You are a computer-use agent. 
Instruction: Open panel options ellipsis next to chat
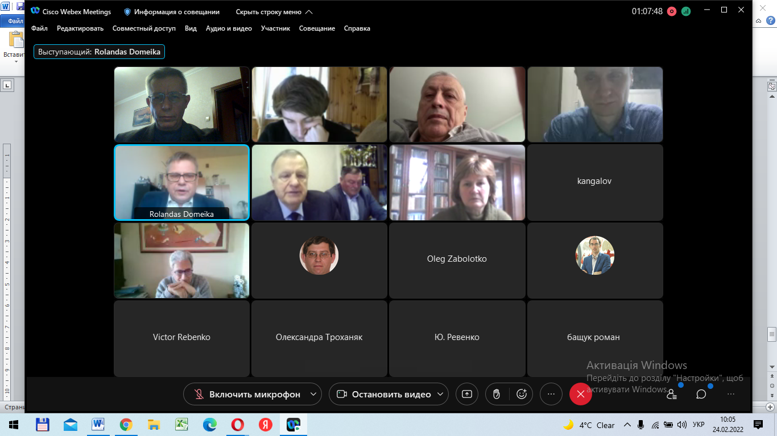point(731,394)
